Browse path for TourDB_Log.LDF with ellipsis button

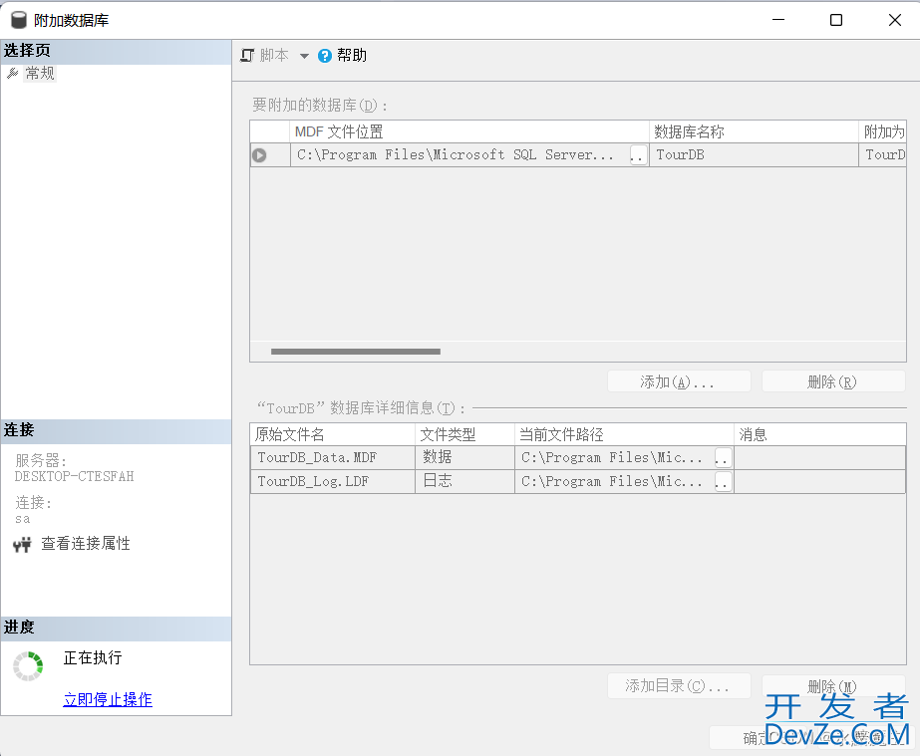(x=723, y=482)
